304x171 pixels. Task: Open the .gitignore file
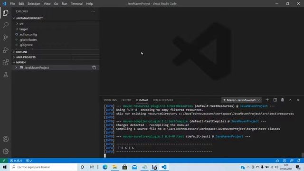coord(26,45)
